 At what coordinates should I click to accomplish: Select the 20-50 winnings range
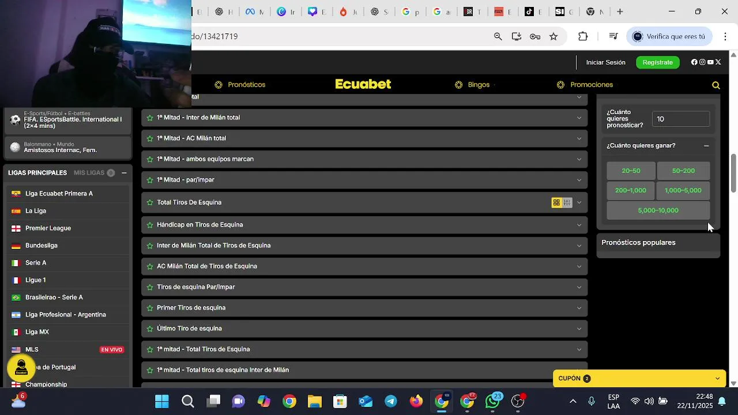click(631, 171)
